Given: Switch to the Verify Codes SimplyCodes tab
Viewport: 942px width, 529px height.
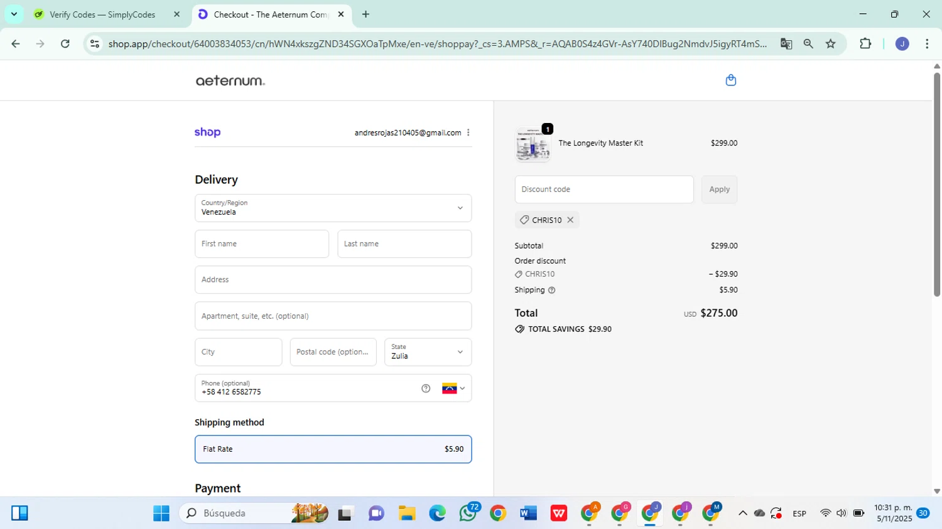Looking at the screenshot, I should (x=102, y=14).
